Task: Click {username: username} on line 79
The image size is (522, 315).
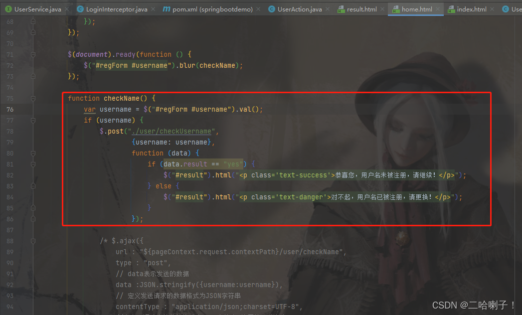Action: coord(172,142)
